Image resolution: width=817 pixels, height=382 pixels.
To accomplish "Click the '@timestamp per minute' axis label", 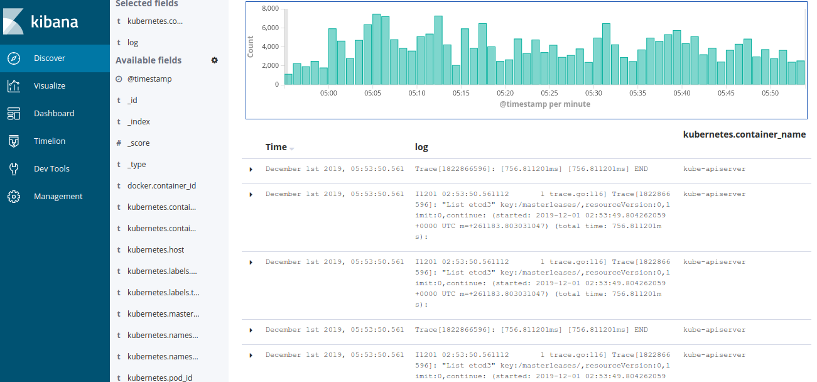I will (545, 104).
